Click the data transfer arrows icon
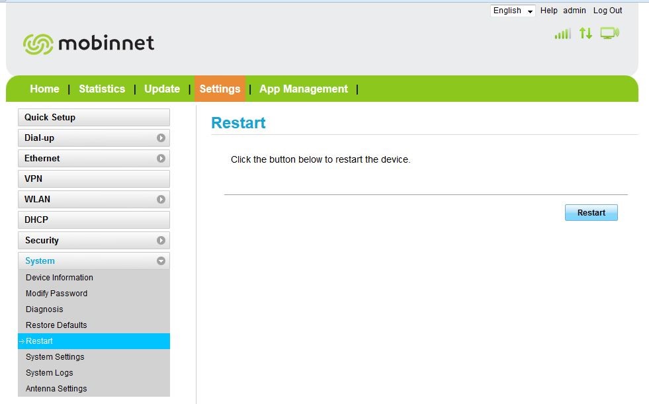This screenshot has height=404, width=649. [585, 33]
